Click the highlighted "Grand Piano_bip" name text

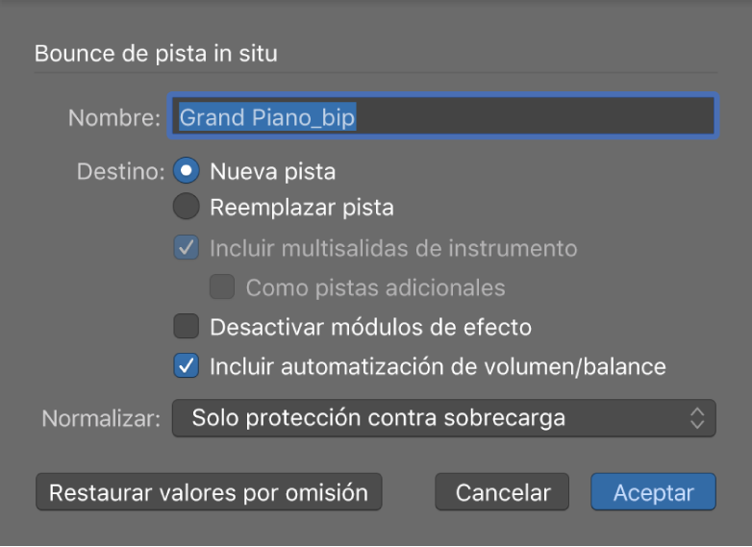267,117
